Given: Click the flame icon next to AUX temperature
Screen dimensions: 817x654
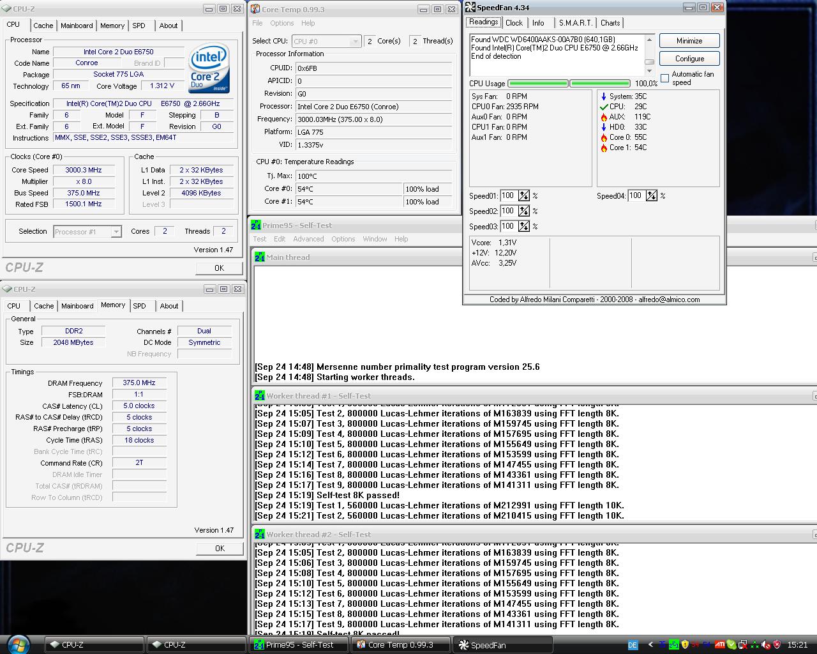Looking at the screenshot, I should pos(604,117).
